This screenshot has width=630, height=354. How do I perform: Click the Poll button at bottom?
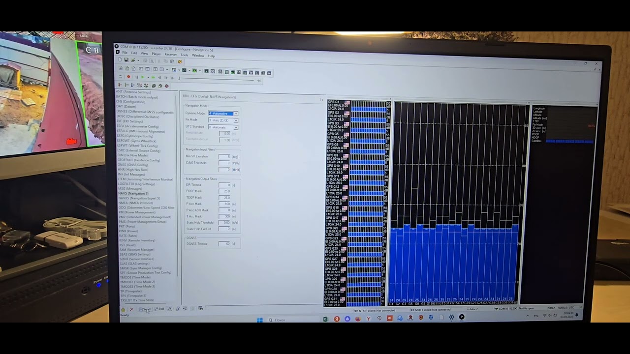coord(159,309)
